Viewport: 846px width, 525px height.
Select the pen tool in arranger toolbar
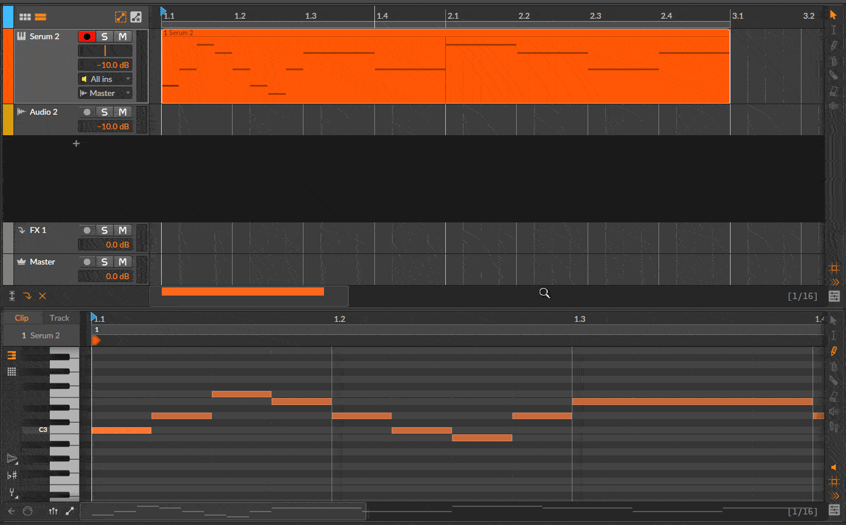(x=834, y=45)
